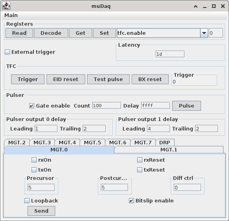The image size is (229, 221).
Task: Toggle the Bitslip enable checkbox
Action: 131,201
